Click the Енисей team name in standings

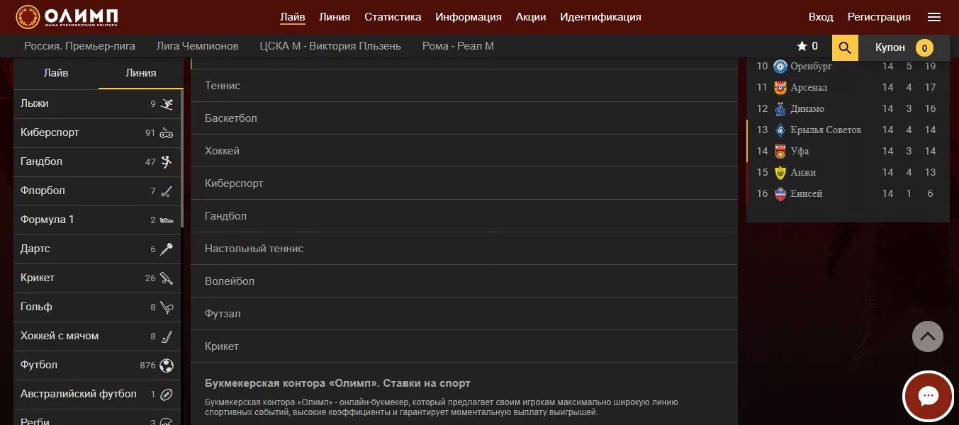point(807,194)
